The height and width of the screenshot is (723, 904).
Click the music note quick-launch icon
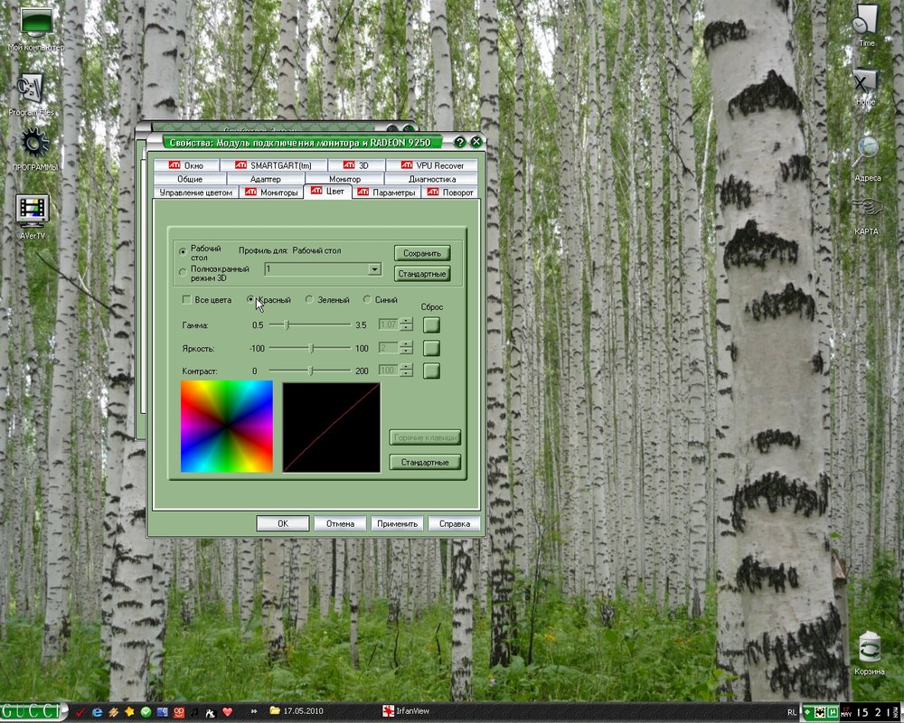pos(194,712)
